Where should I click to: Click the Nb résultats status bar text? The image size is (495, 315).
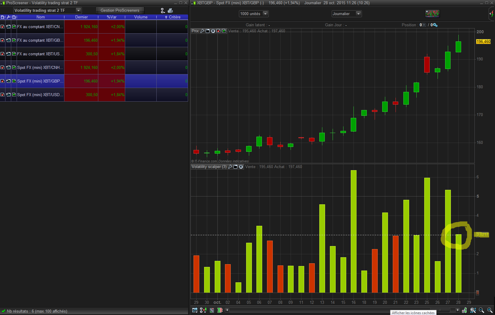point(37,311)
